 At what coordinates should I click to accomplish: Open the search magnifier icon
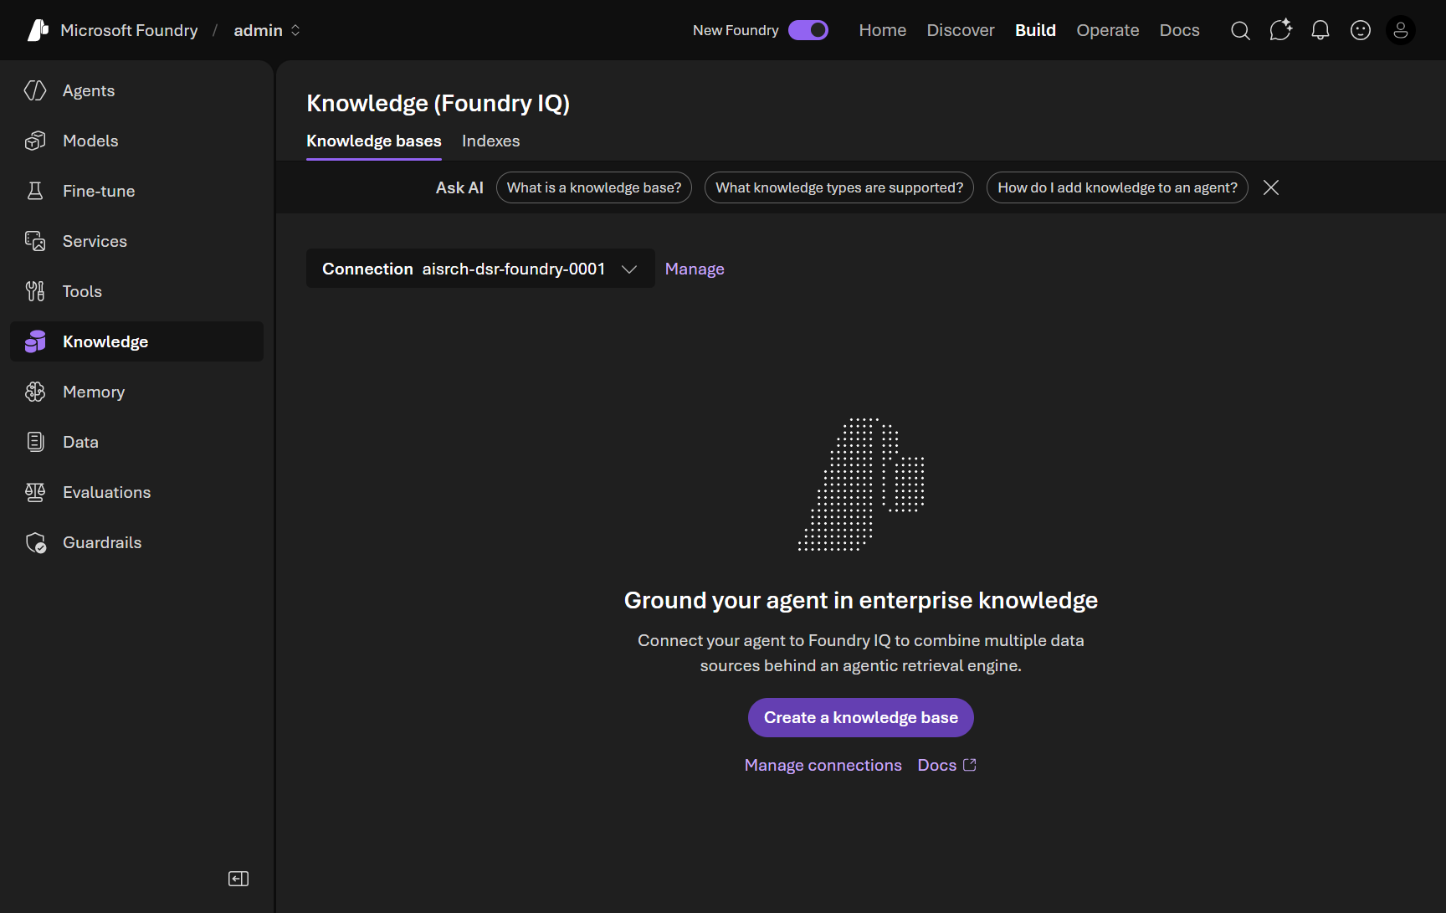(x=1240, y=31)
